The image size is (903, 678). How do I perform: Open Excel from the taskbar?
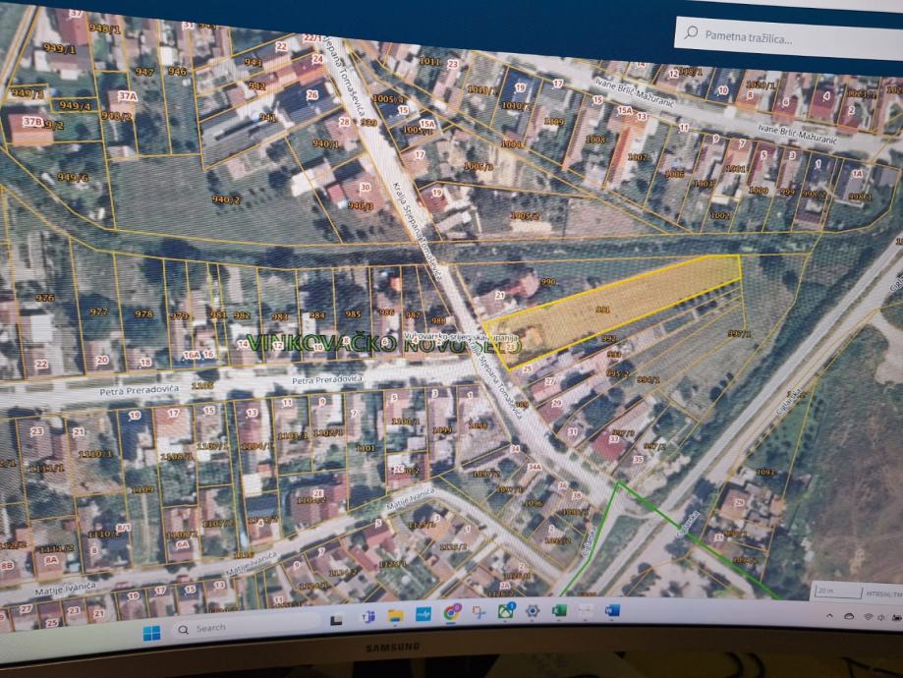click(559, 611)
